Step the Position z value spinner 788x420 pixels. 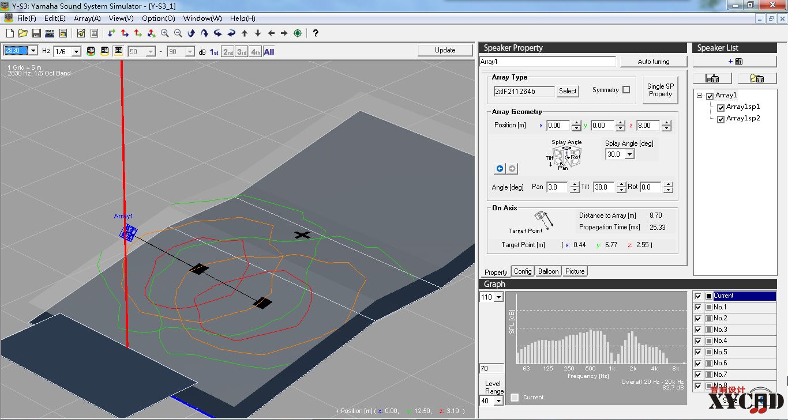pyautogui.click(x=666, y=126)
